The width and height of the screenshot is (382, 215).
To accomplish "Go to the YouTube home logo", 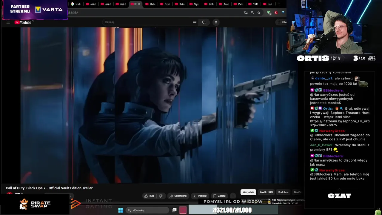I will (23, 22).
